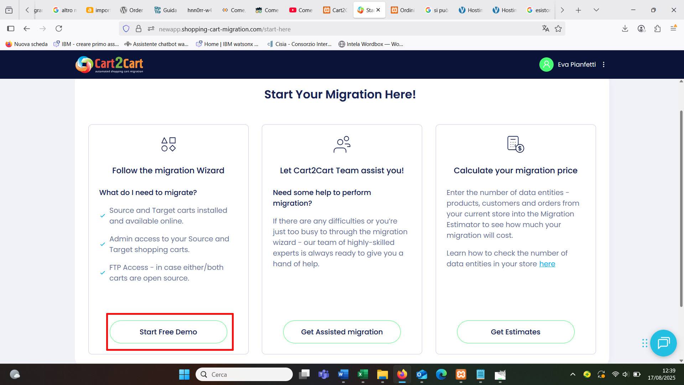Reload the current page
Viewport: 684px width, 385px height.
[x=59, y=29]
